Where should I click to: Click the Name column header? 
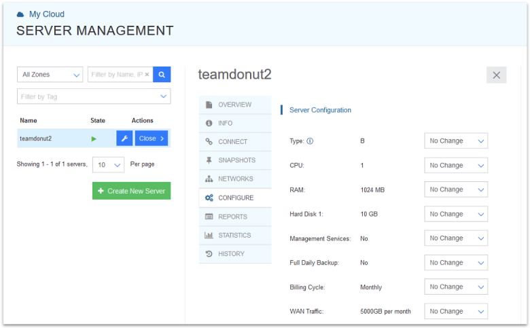(x=29, y=121)
